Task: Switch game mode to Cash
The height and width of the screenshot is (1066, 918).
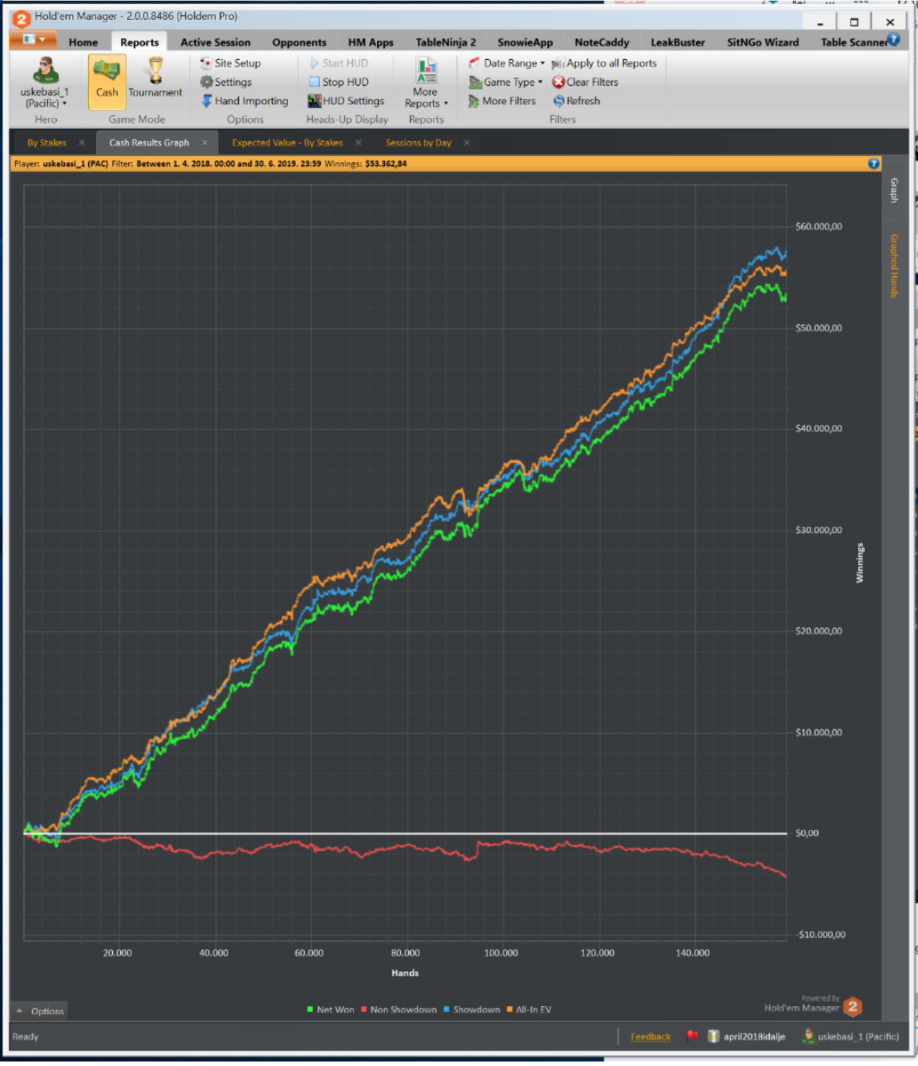Action: click(106, 81)
